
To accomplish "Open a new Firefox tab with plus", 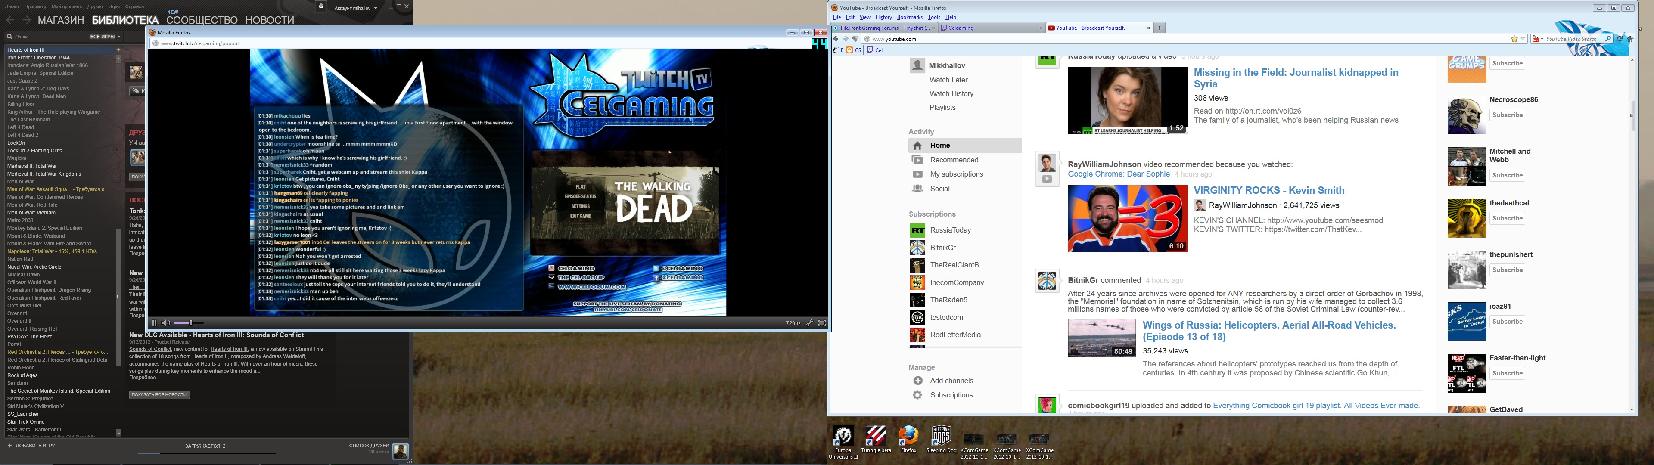I will (x=1160, y=28).
